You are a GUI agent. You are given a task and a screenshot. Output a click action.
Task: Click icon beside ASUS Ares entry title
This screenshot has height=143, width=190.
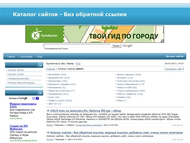click(x=48, y=111)
